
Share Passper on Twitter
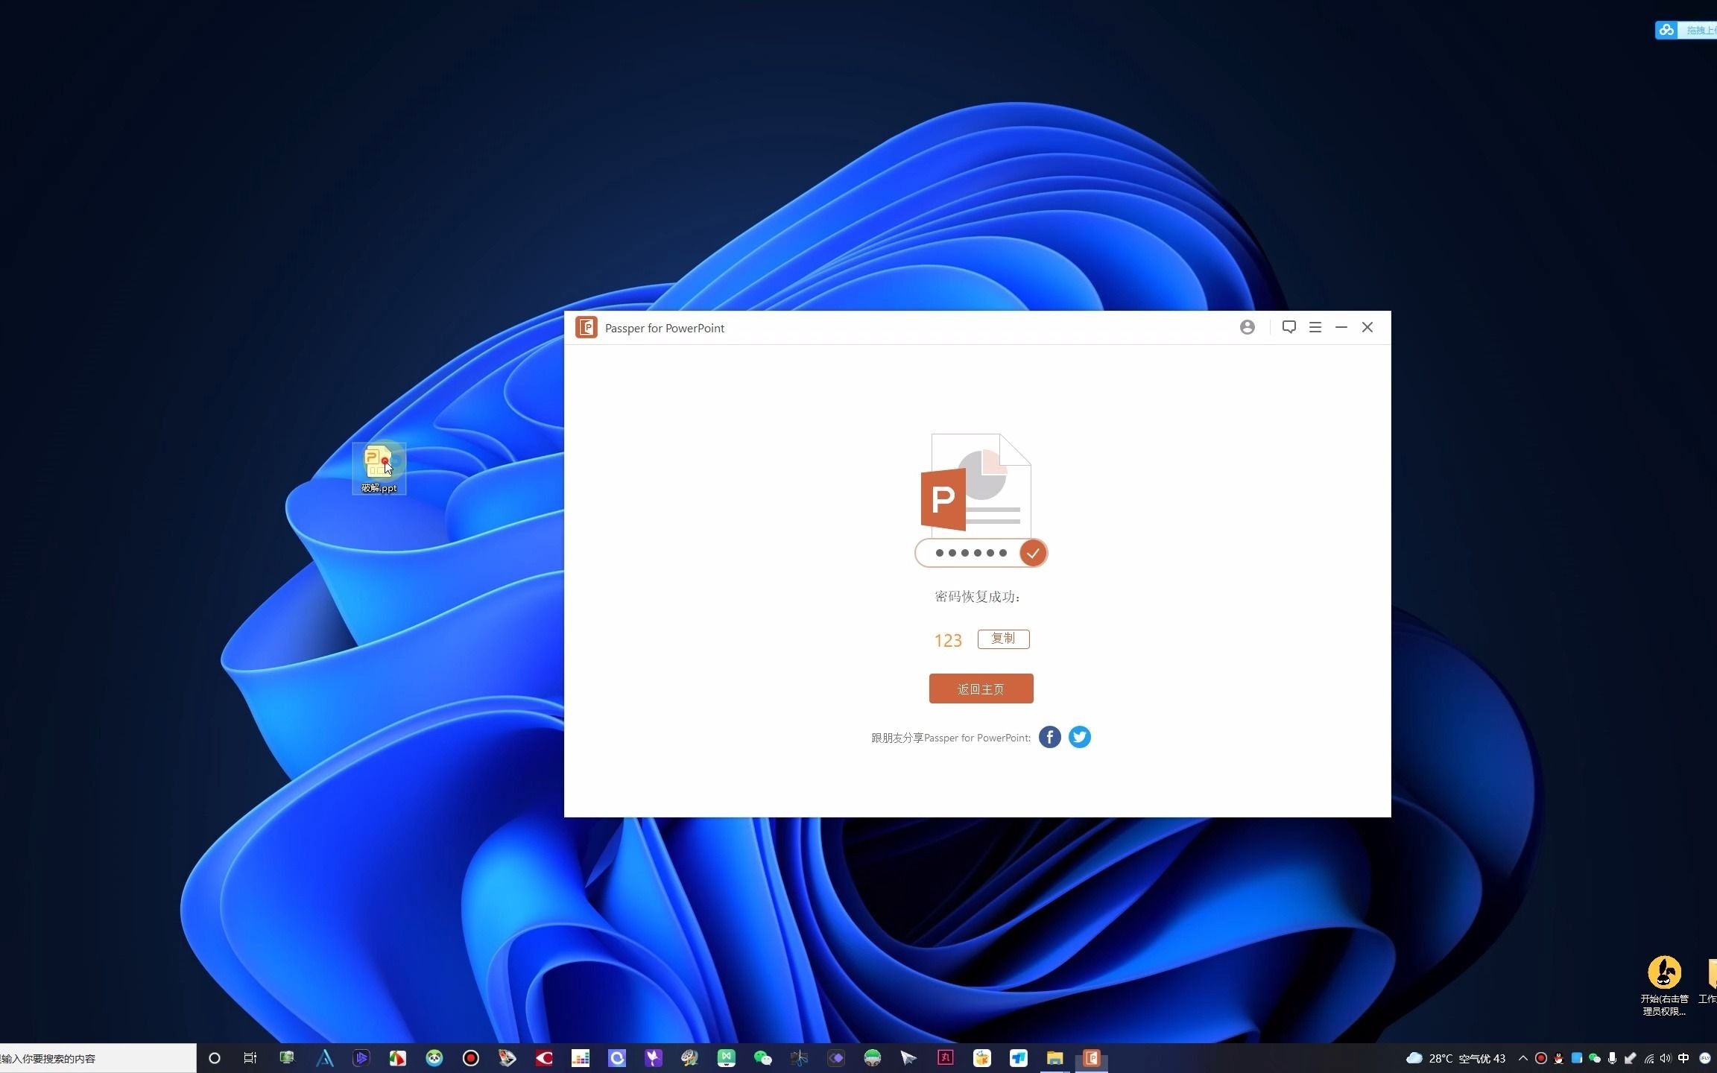tap(1079, 737)
